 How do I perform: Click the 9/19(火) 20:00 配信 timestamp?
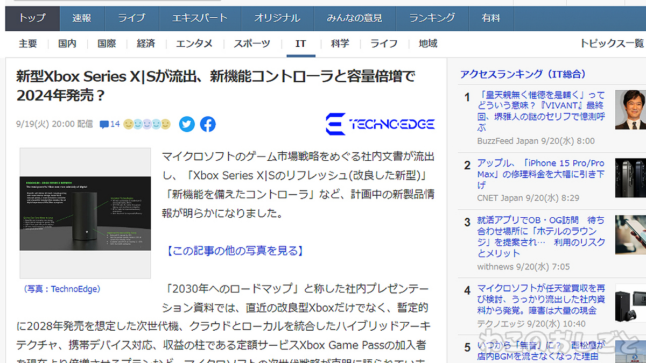pyautogui.click(x=54, y=124)
